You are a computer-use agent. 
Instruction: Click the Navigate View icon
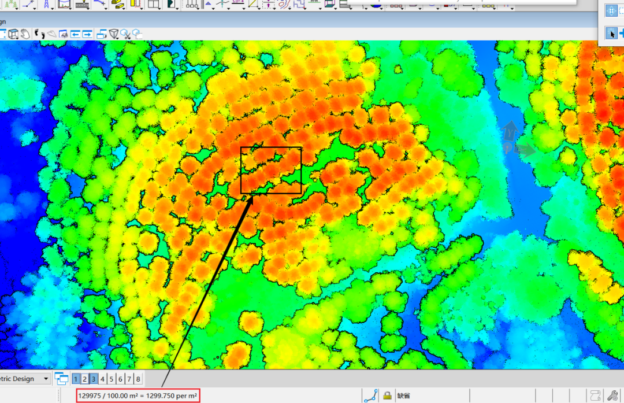pos(64,34)
